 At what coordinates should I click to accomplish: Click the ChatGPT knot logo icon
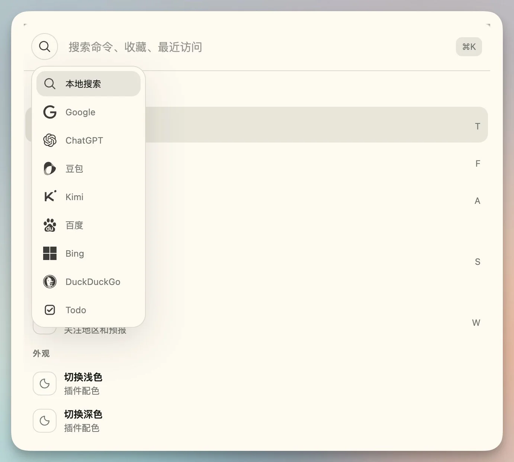pyautogui.click(x=50, y=140)
